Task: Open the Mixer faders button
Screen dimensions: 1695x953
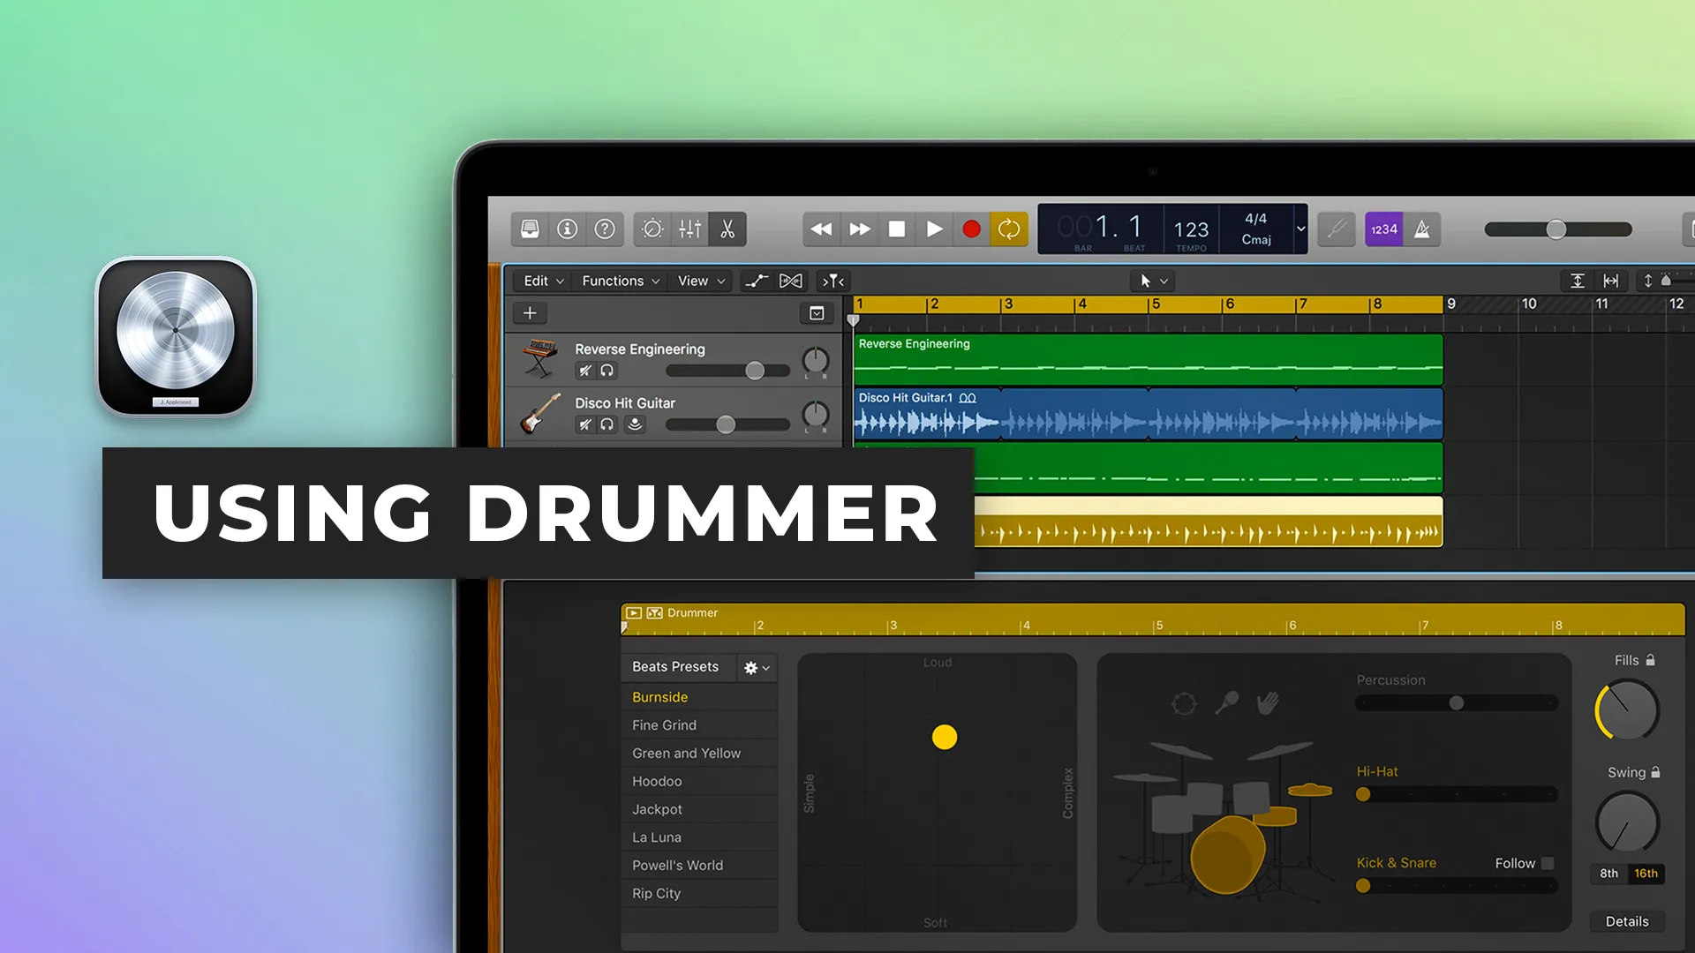Action: [x=690, y=229]
